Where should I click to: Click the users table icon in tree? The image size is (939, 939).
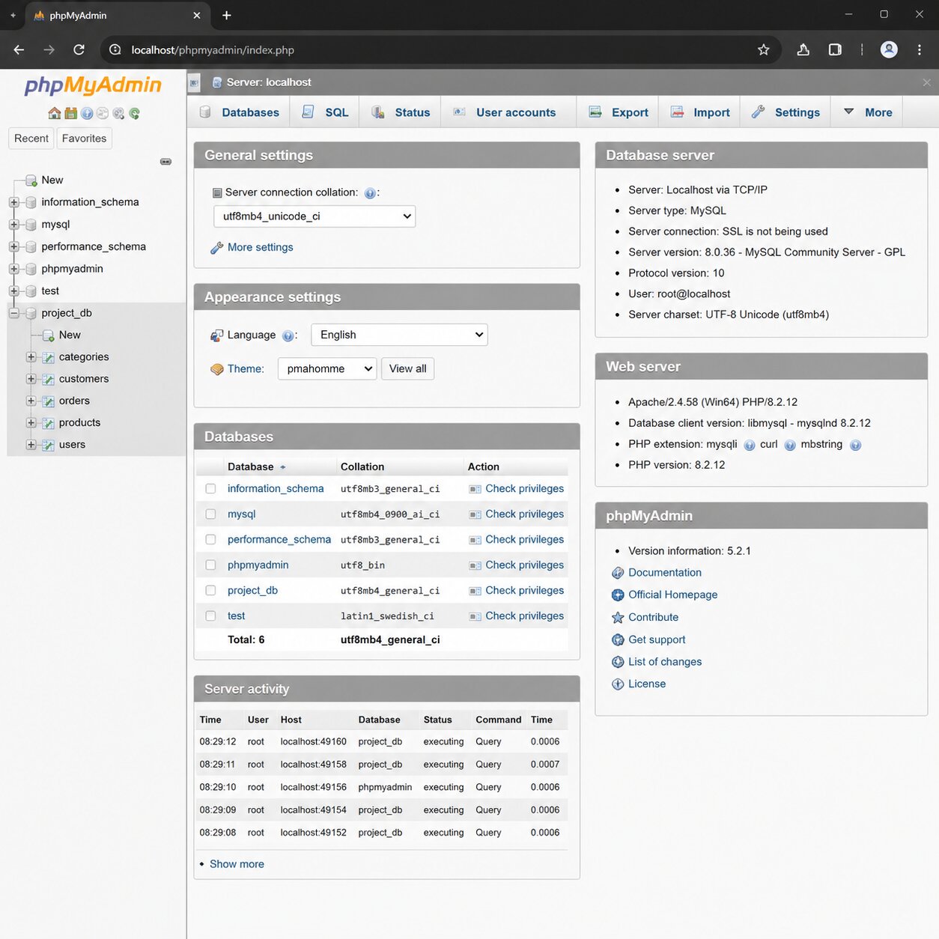pos(49,445)
